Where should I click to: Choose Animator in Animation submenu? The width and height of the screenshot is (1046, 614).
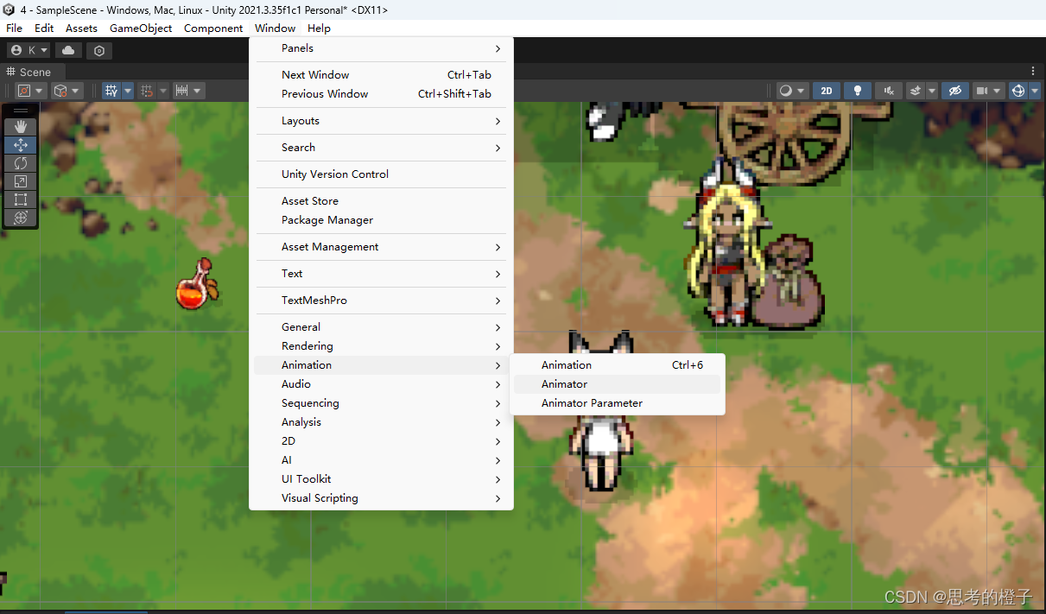[617, 384]
